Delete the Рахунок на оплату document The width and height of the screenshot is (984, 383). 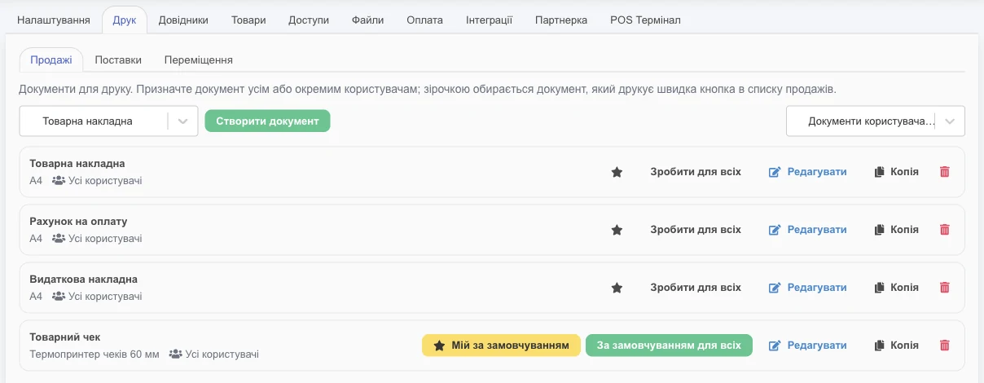pyautogui.click(x=945, y=230)
